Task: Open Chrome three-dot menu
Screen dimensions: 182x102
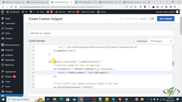Action: (x=179, y=7)
